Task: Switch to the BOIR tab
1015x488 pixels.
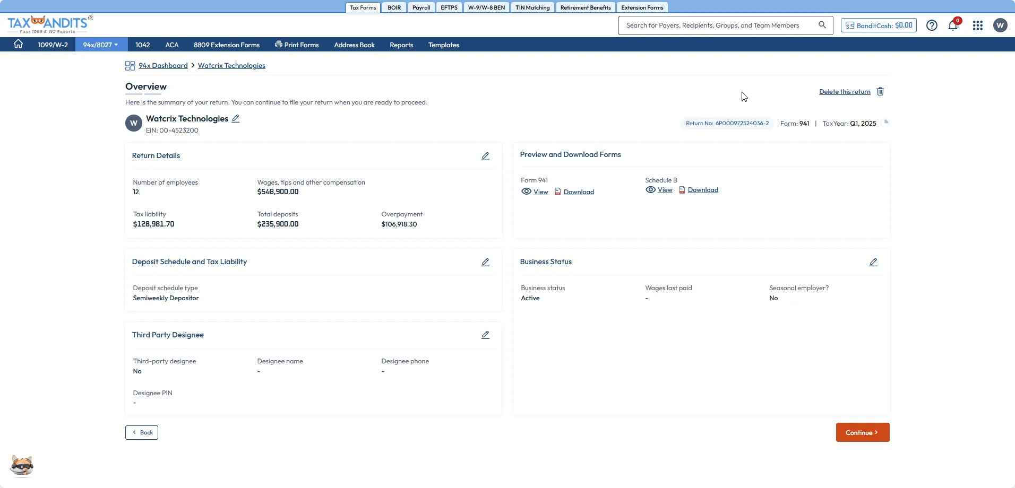Action: tap(394, 7)
